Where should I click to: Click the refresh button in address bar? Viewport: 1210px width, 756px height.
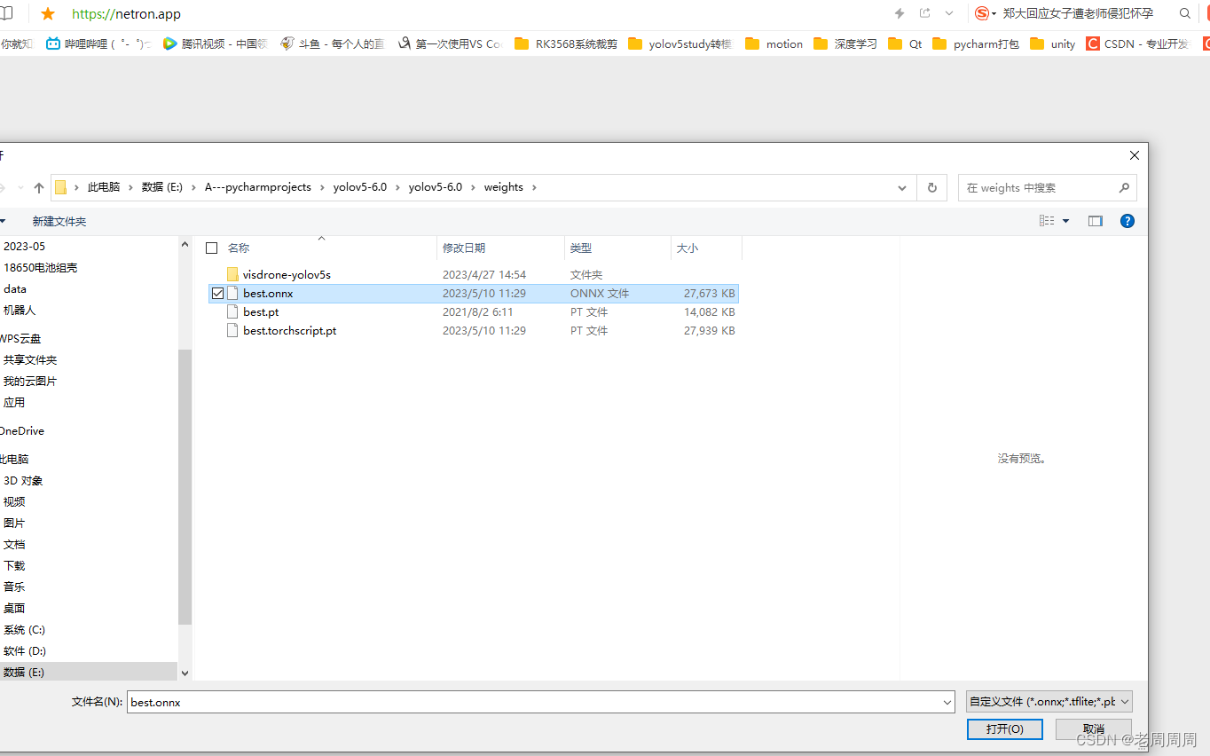(x=931, y=187)
